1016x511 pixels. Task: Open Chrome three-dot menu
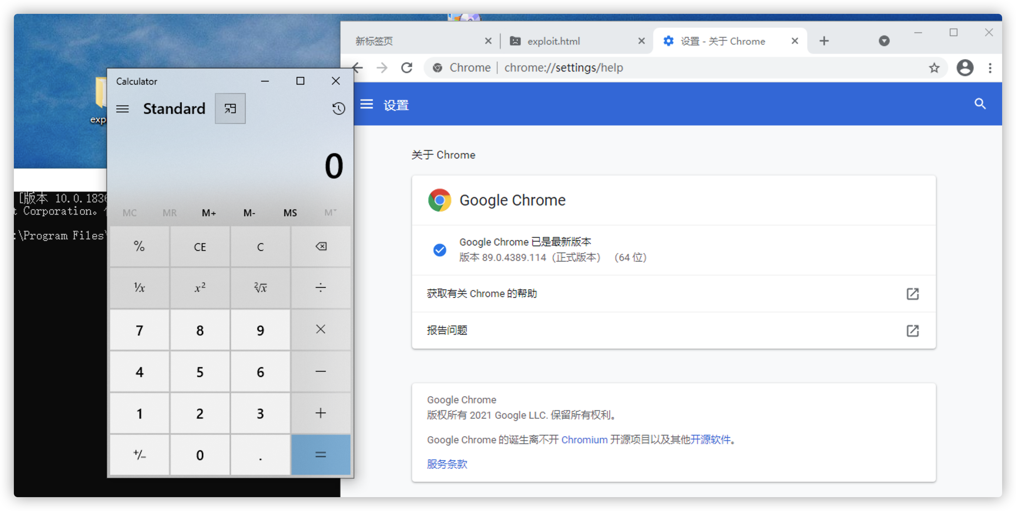tap(989, 68)
